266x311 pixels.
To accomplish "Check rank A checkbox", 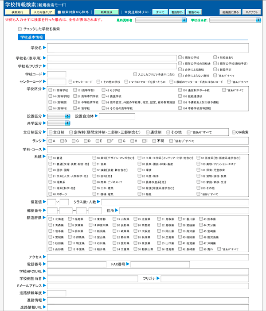I will click(50, 141).
